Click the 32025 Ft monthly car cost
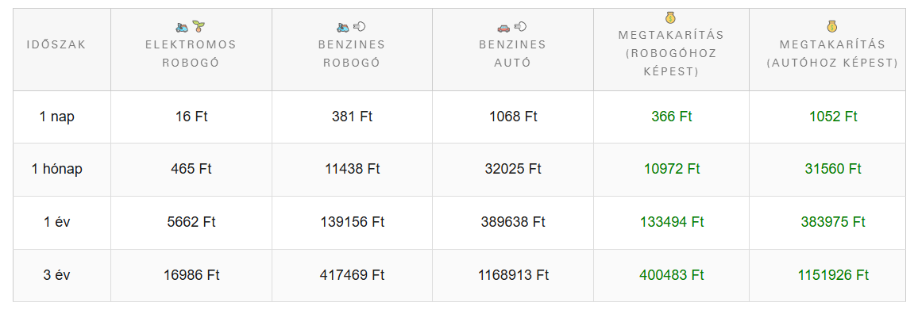The width and height of the screenshot is (918, 310). (x=513, y=169)
